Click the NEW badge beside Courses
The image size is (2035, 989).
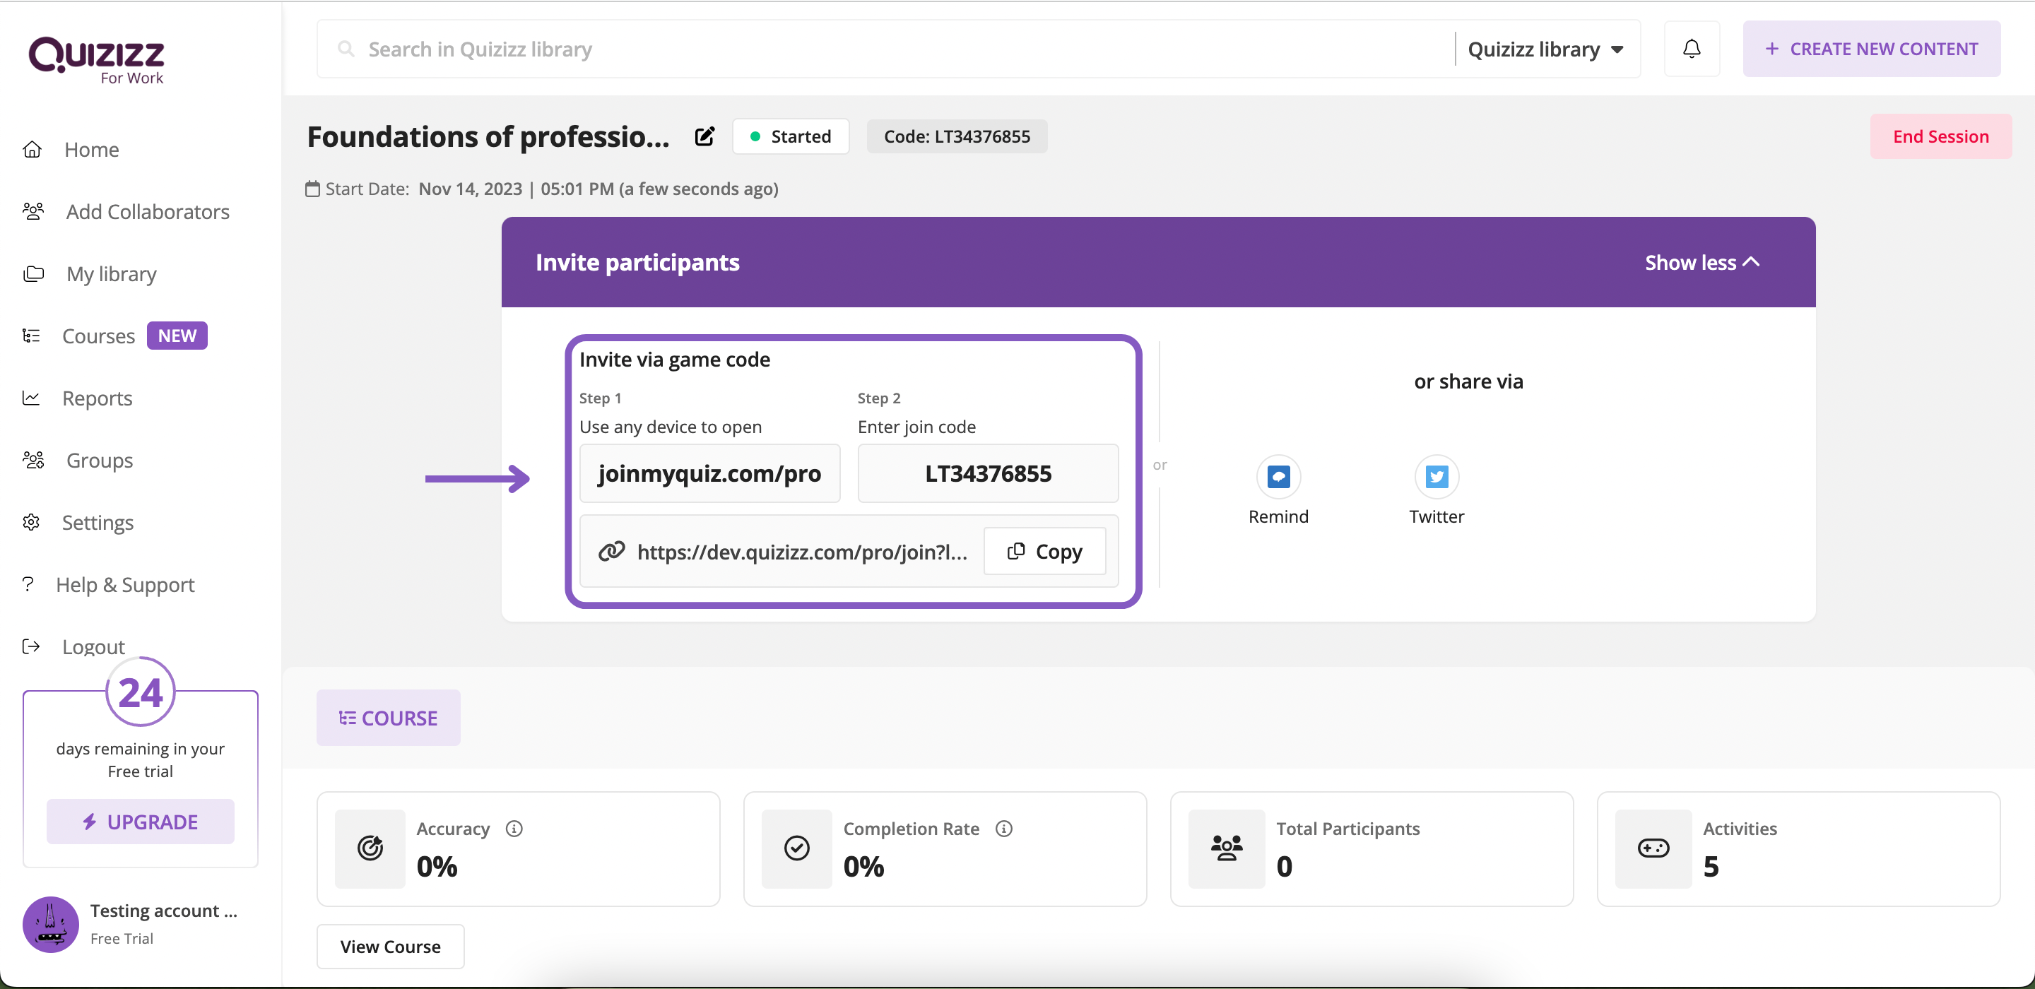pos(177,335)
